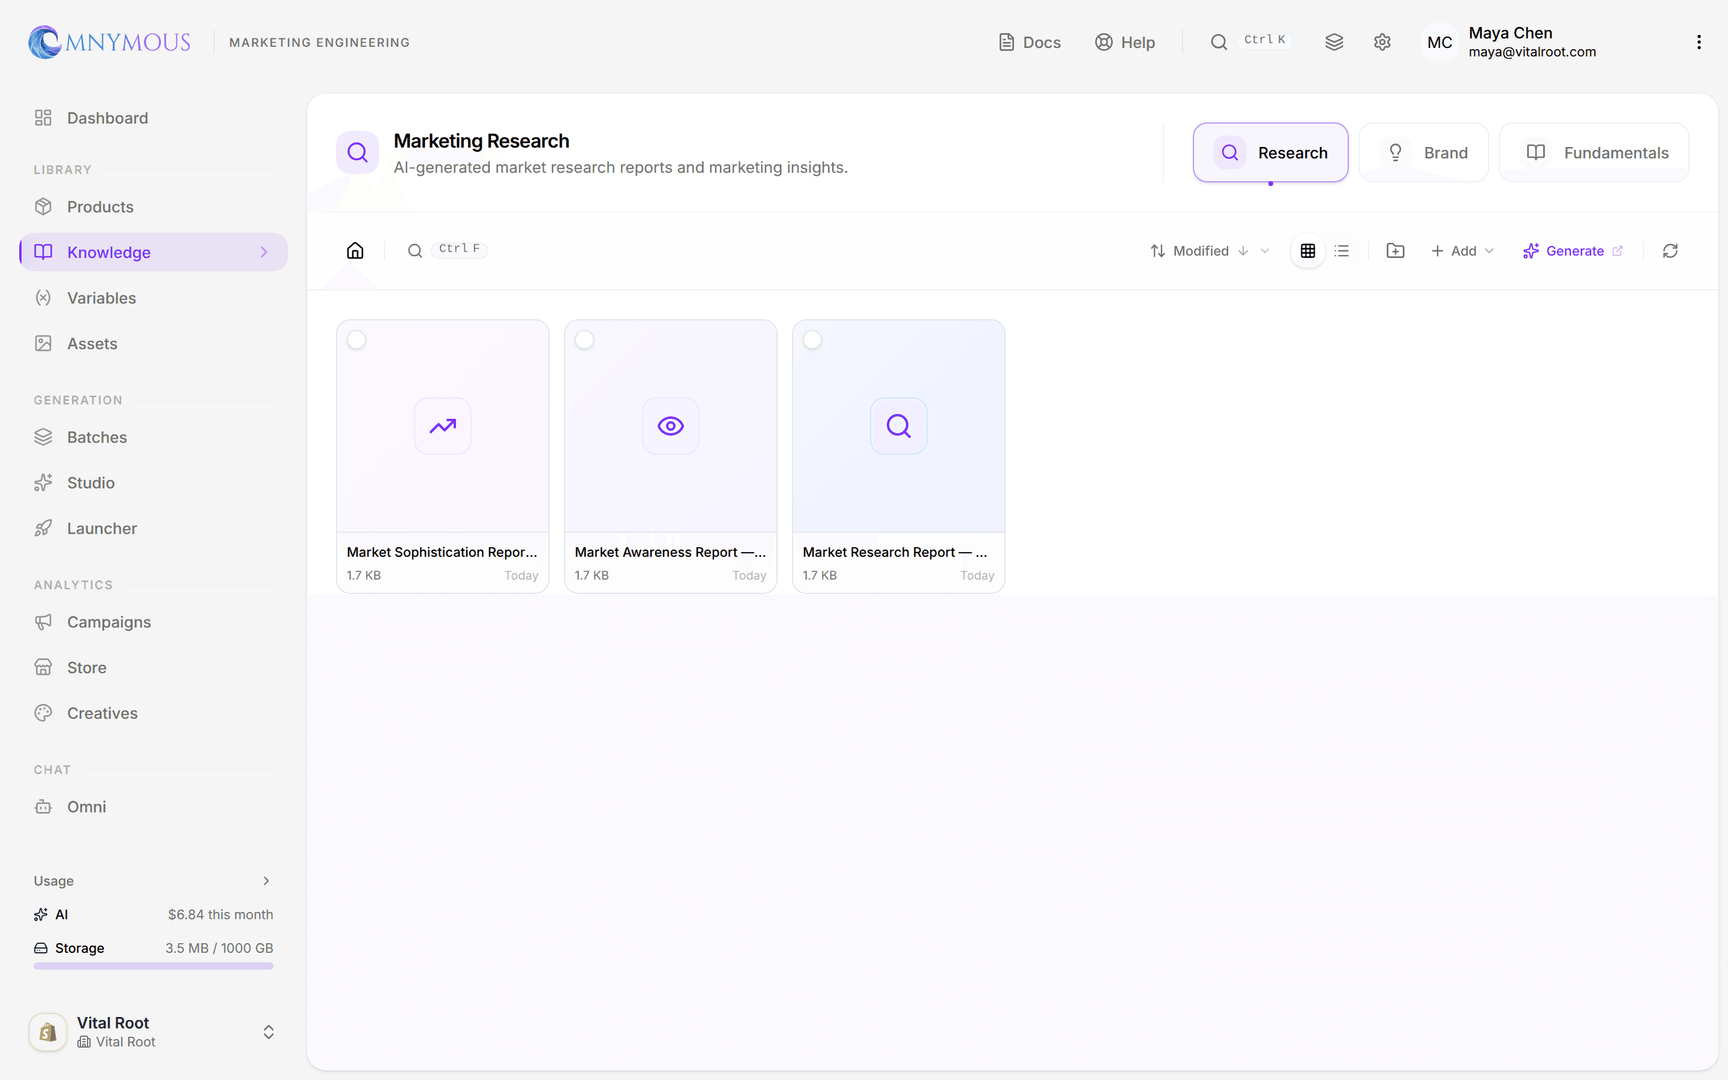Viewport: 1728px width, 1080px height.
Task: Switch to list view
Action: tap(1342, 251)
